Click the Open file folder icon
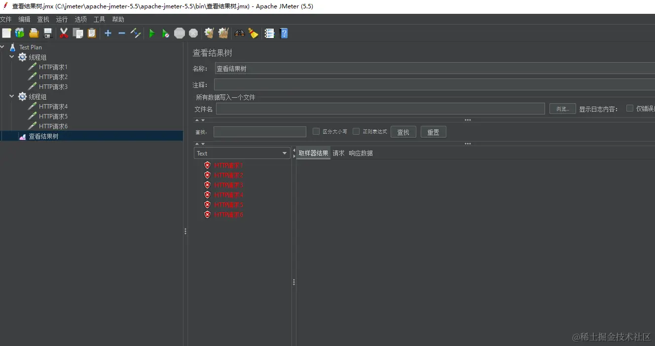 point(34,33)
